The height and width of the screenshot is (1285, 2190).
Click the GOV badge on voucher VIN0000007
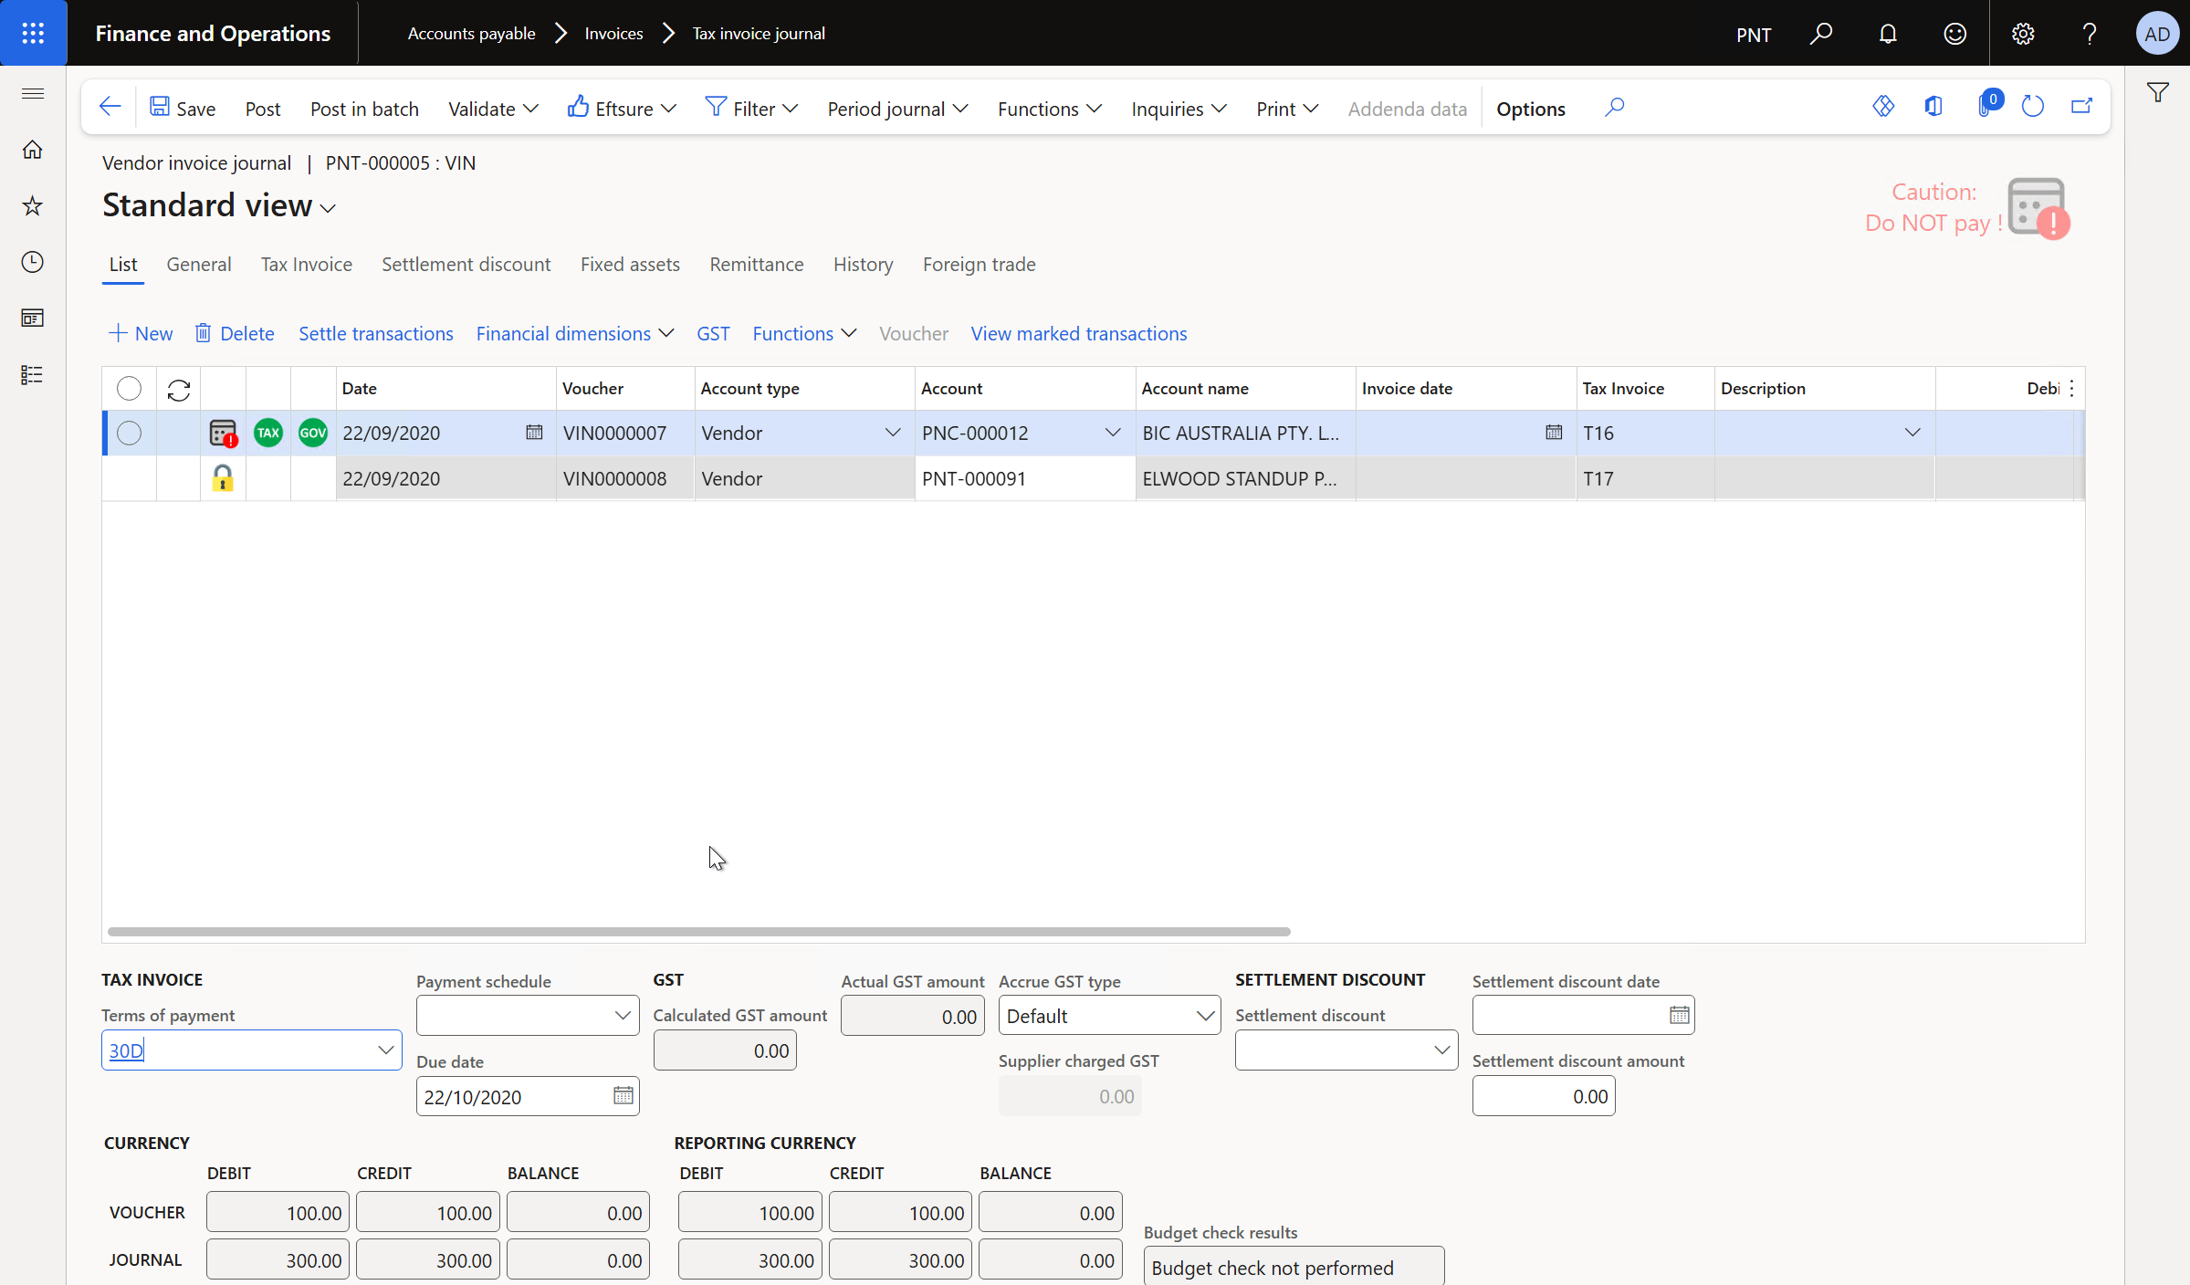click(x=313, y=433)
